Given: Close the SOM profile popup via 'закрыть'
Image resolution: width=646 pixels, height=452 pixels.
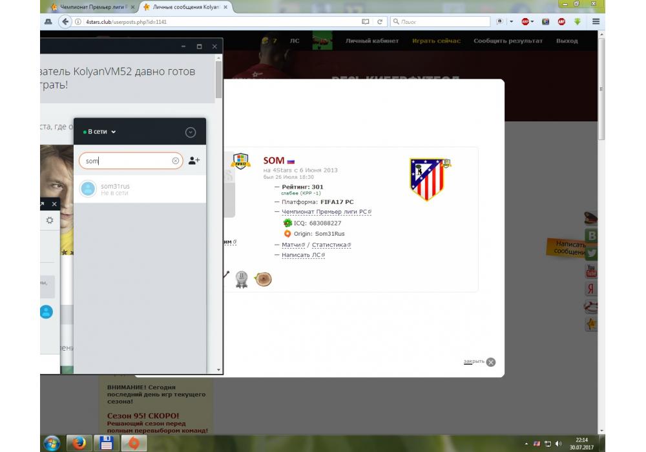Looking at the screenshot, I should [x=479, y=362].
